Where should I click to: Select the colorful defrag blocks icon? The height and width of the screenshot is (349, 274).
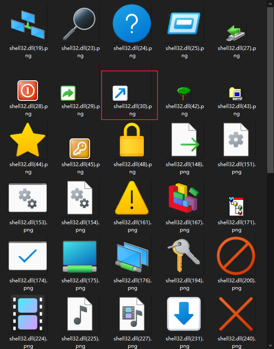coord(184,198)
